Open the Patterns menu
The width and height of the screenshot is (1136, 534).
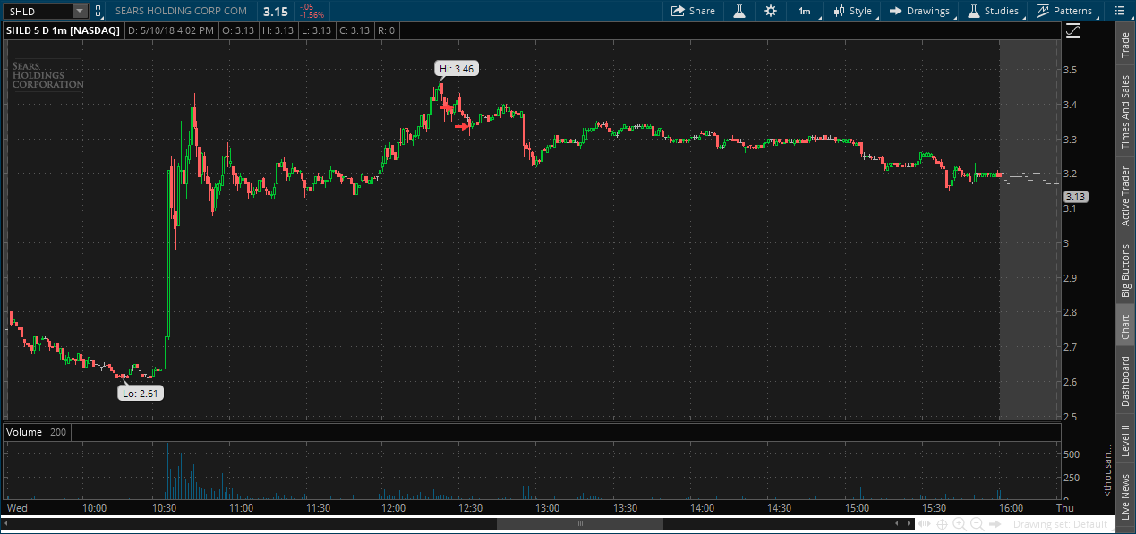(1064, 11)
